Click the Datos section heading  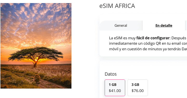(111, 74)
